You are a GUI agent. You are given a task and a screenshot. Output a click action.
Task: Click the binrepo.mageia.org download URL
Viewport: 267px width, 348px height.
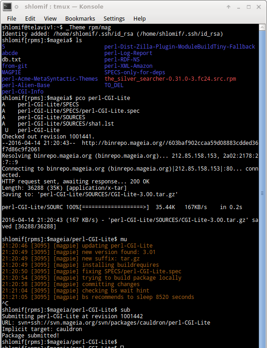170,143
